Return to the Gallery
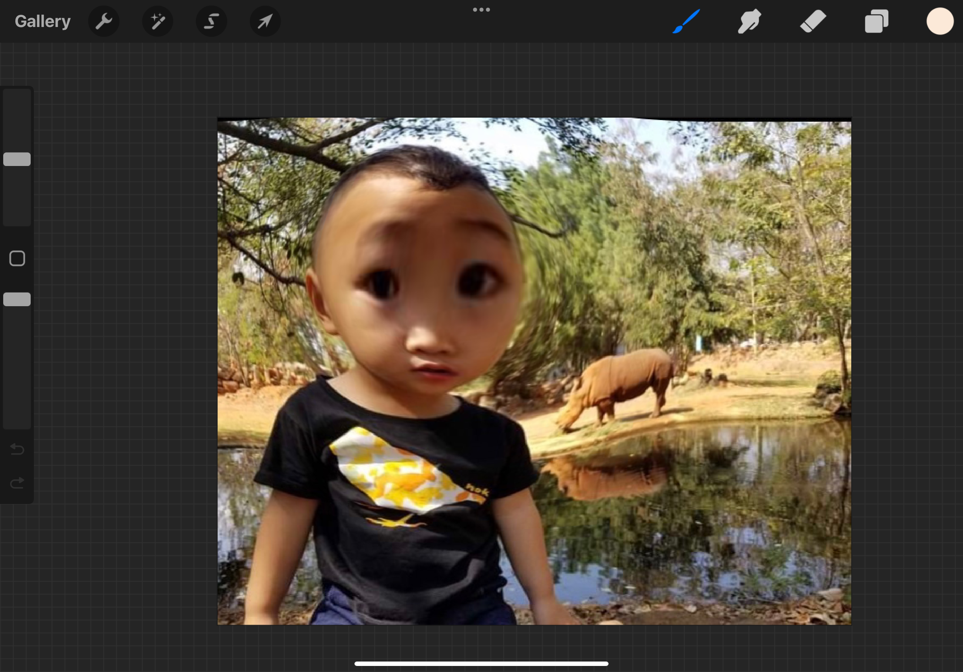Screen dimensions: 963x672 42,21
